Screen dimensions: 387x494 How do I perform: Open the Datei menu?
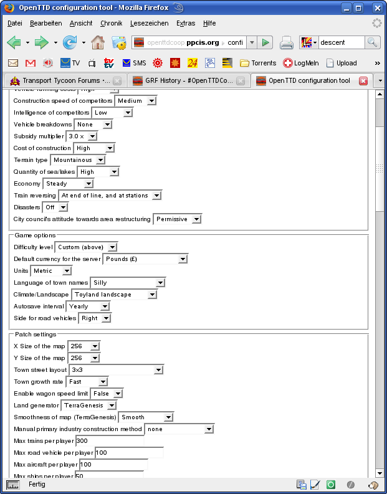pyautogui.click(x=15, y=23)
